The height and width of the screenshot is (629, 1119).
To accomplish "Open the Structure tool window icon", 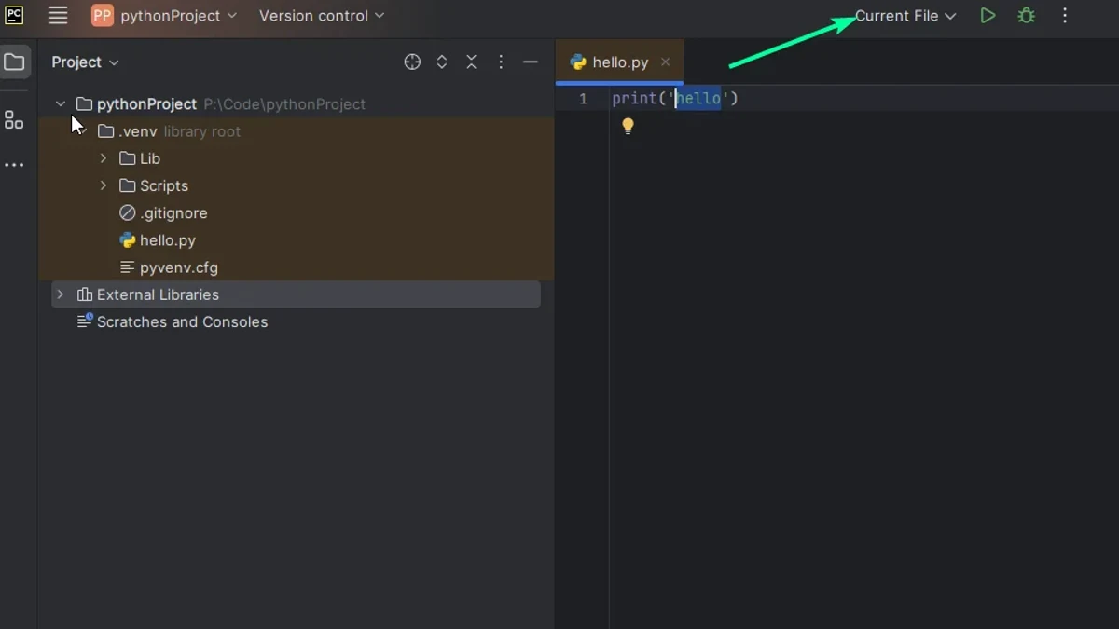I will coord(14,119).
